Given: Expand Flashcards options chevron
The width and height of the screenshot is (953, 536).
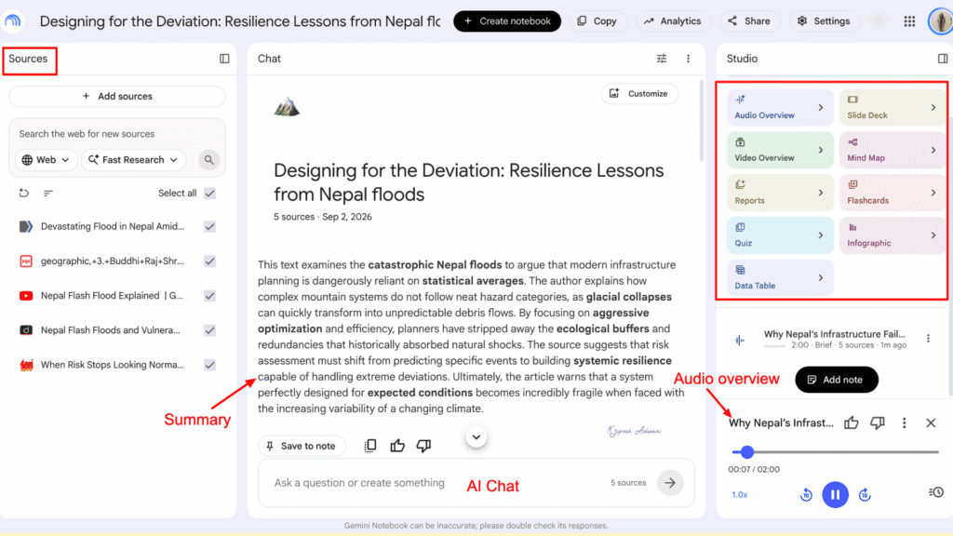Looking at the screenshot, I should (933, 193).
